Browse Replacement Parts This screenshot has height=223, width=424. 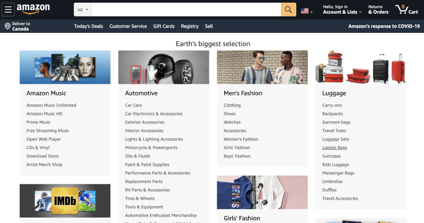point(144,181)
